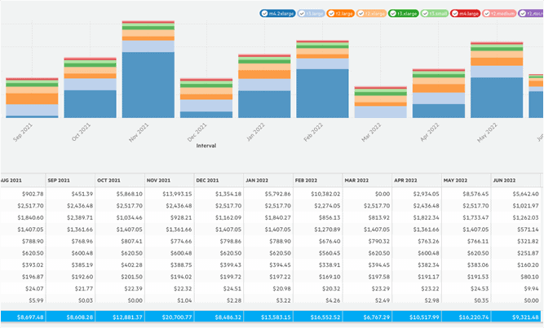Select the Sep 2021 orange bar segment
Viewport: 544px width, 328px height.
point(32,98)
